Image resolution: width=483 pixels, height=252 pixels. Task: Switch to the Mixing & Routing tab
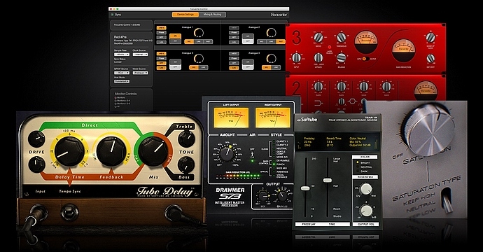coord(212,15)
